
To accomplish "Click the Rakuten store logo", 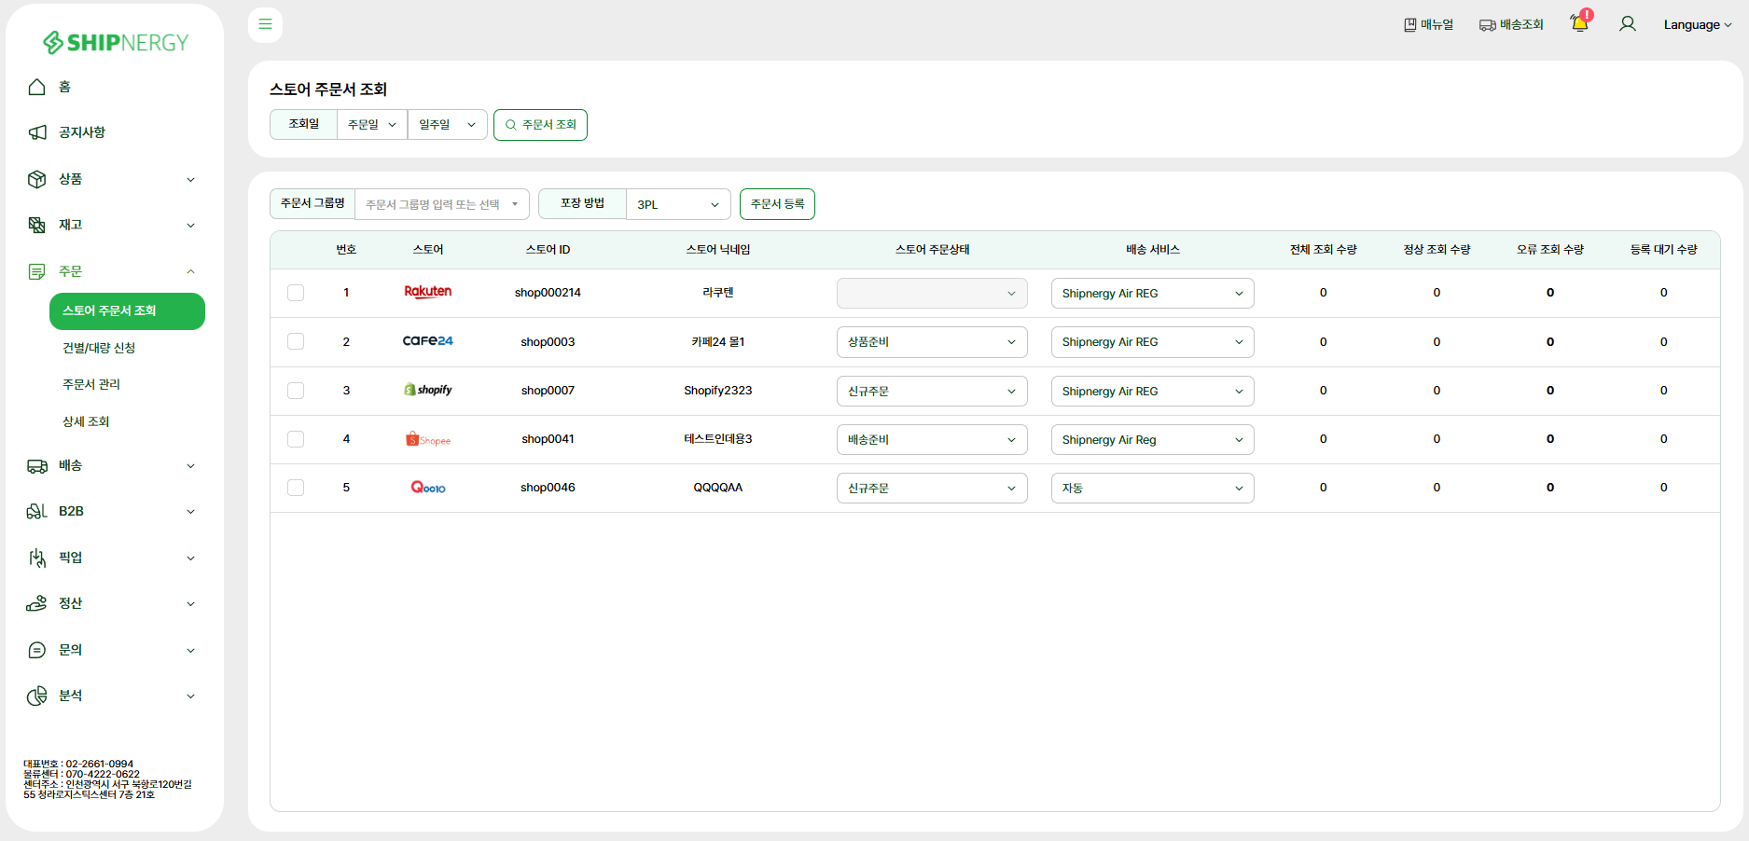I will (x=427, y=292).
